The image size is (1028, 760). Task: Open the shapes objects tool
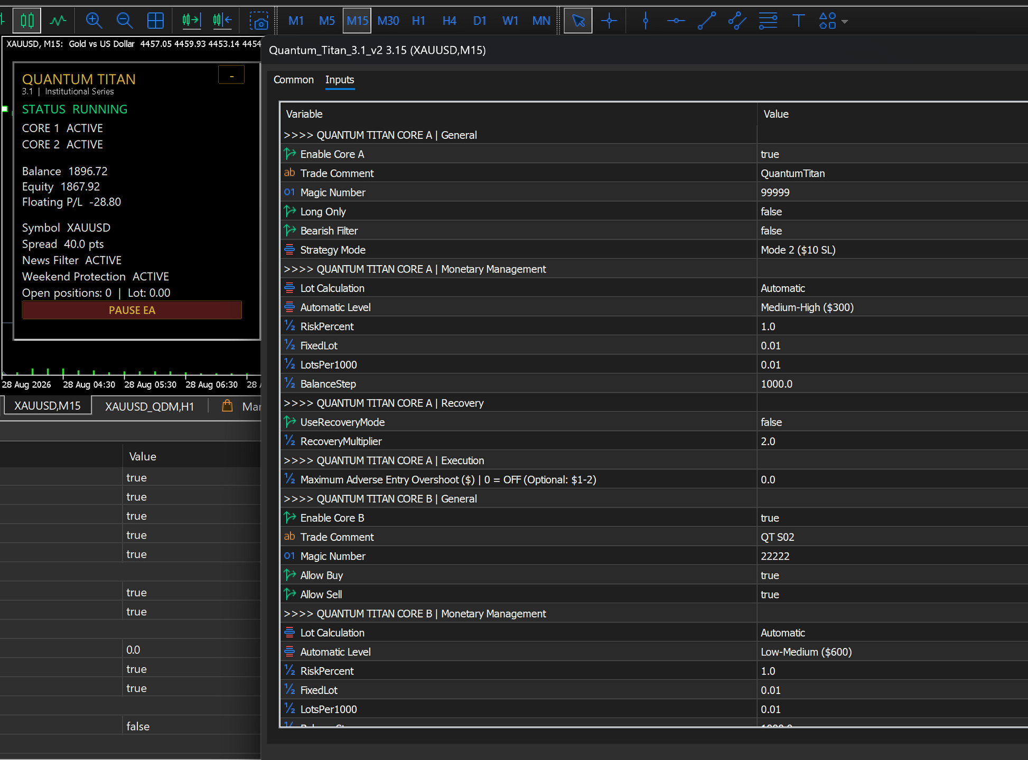click(827, 21)
